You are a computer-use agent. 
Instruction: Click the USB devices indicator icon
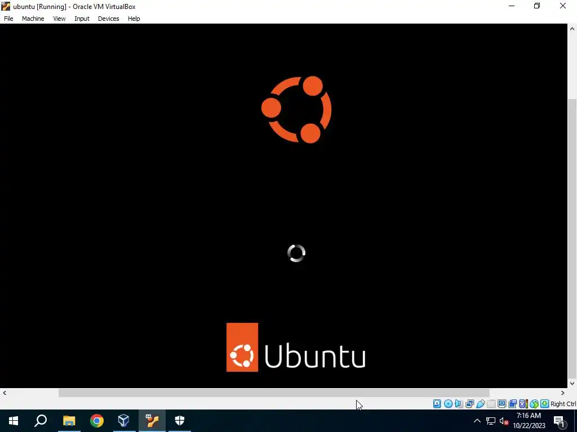pos(480,404)
